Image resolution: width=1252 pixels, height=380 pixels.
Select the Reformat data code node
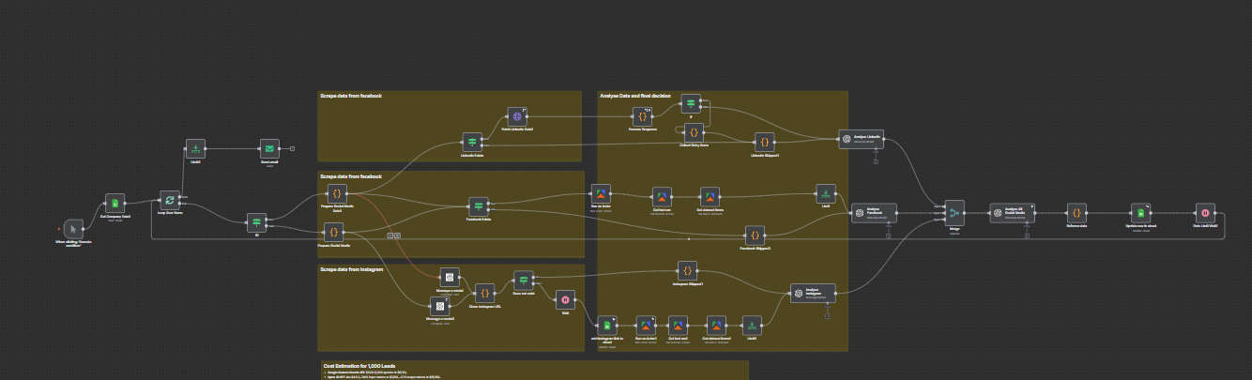(x=1076, y=213)
